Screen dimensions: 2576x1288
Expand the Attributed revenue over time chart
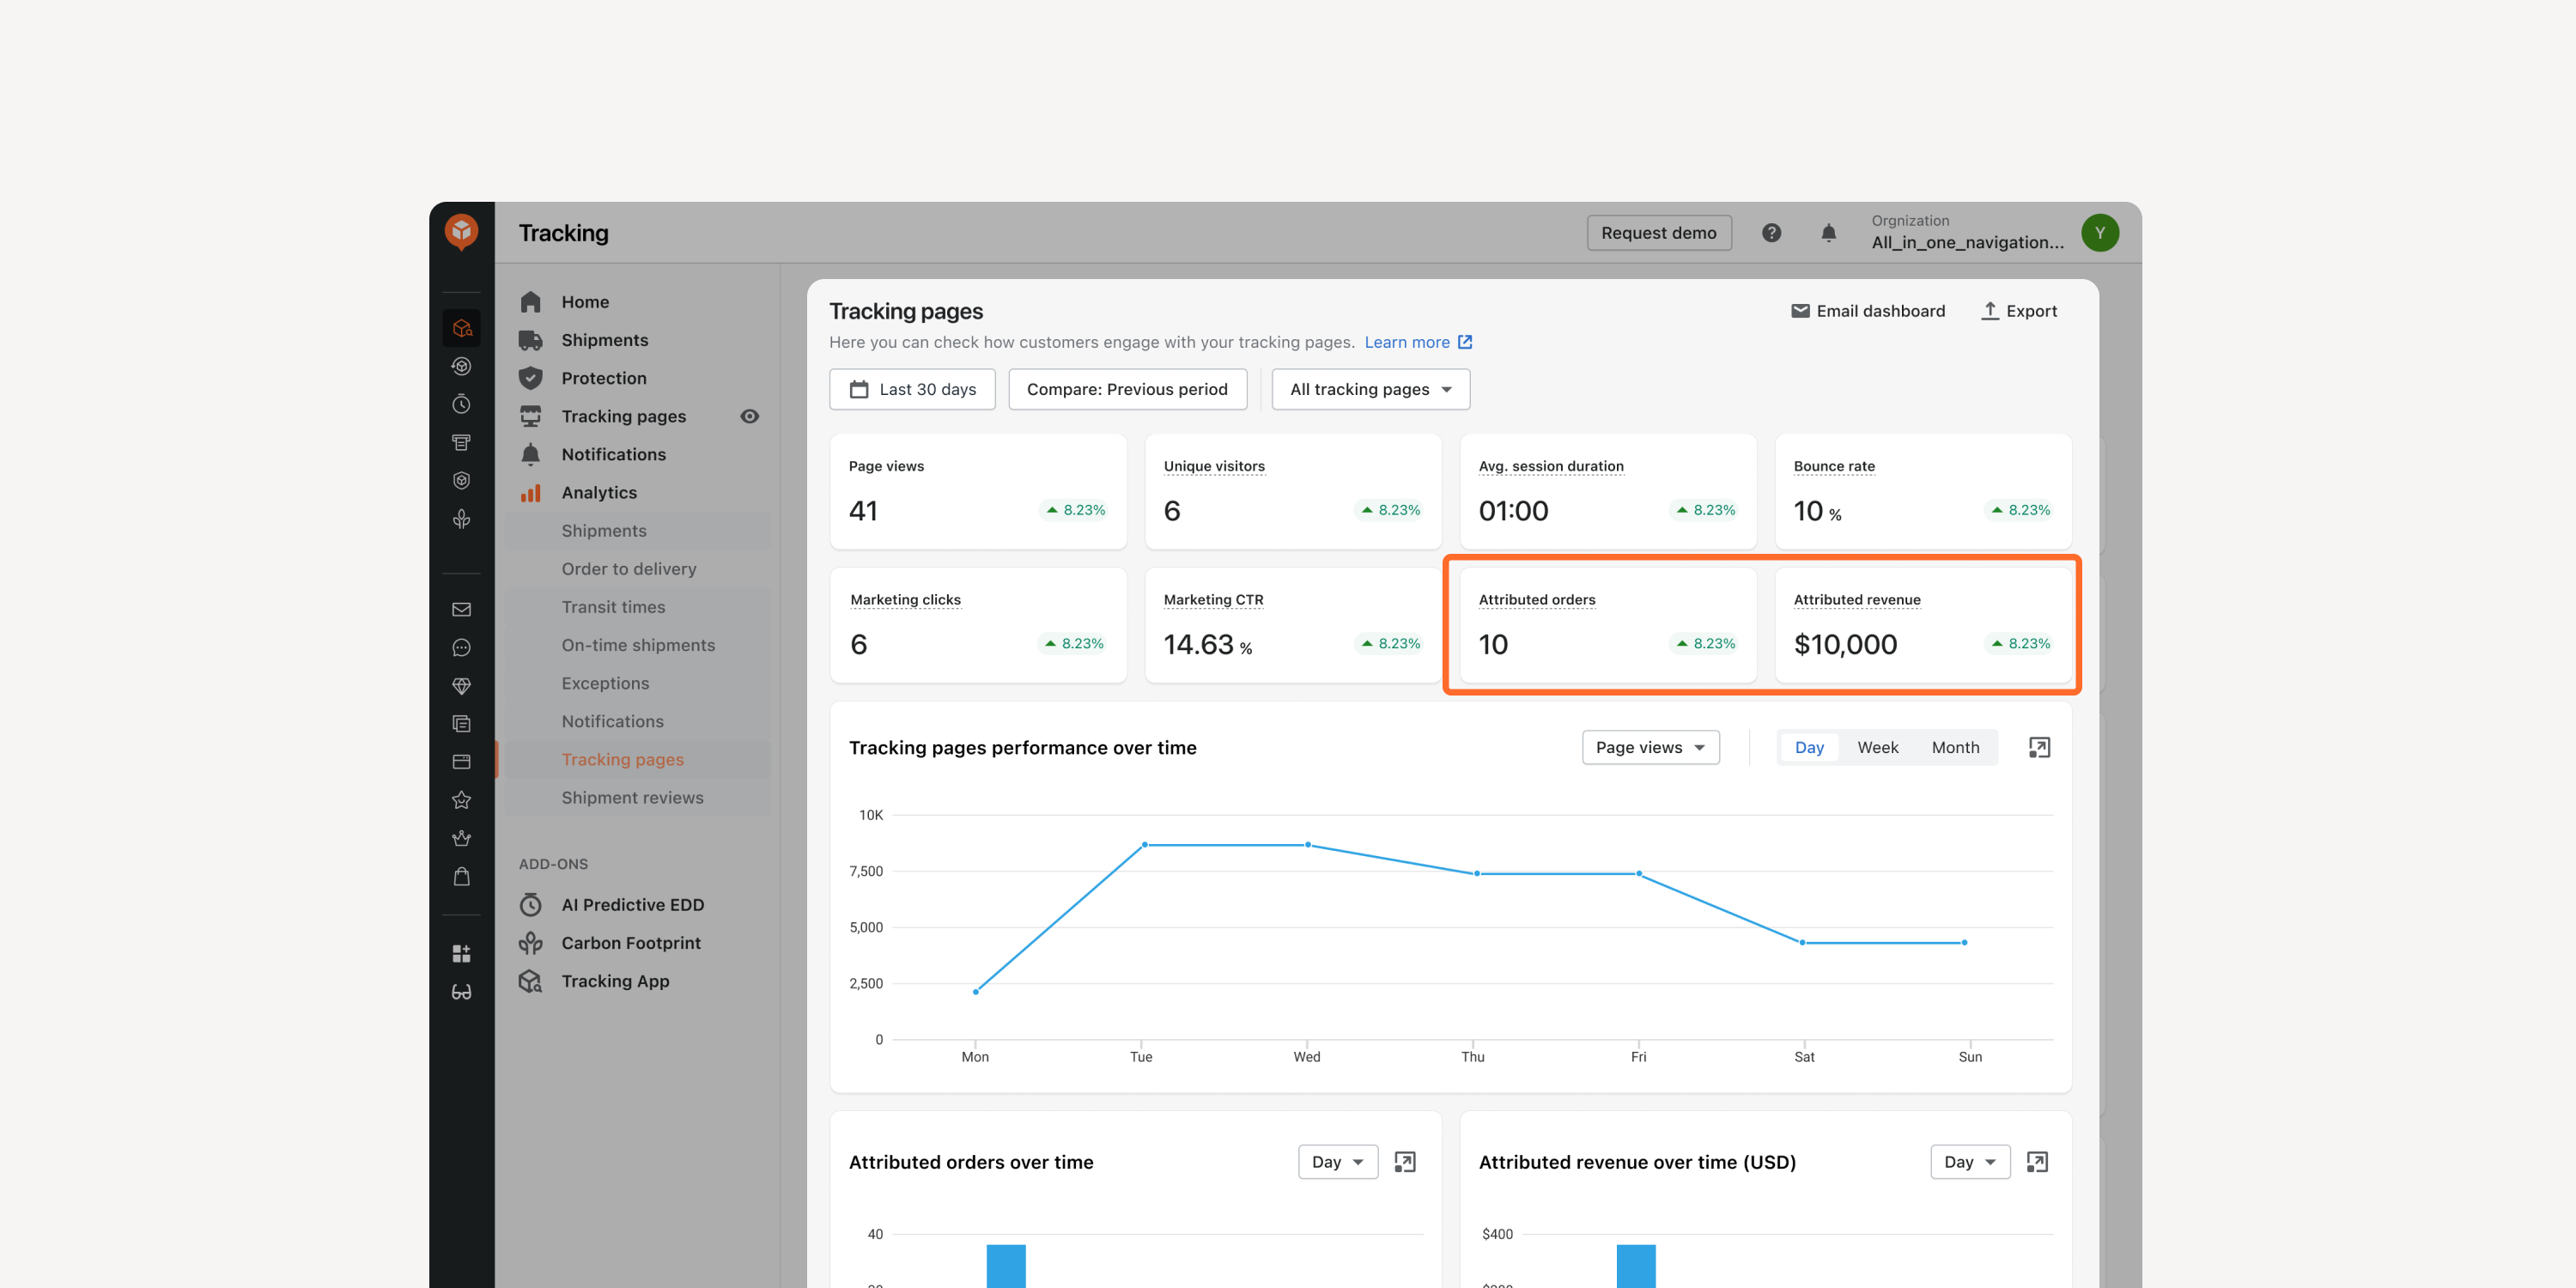pyautogui.click(x=2036, y=1161)
